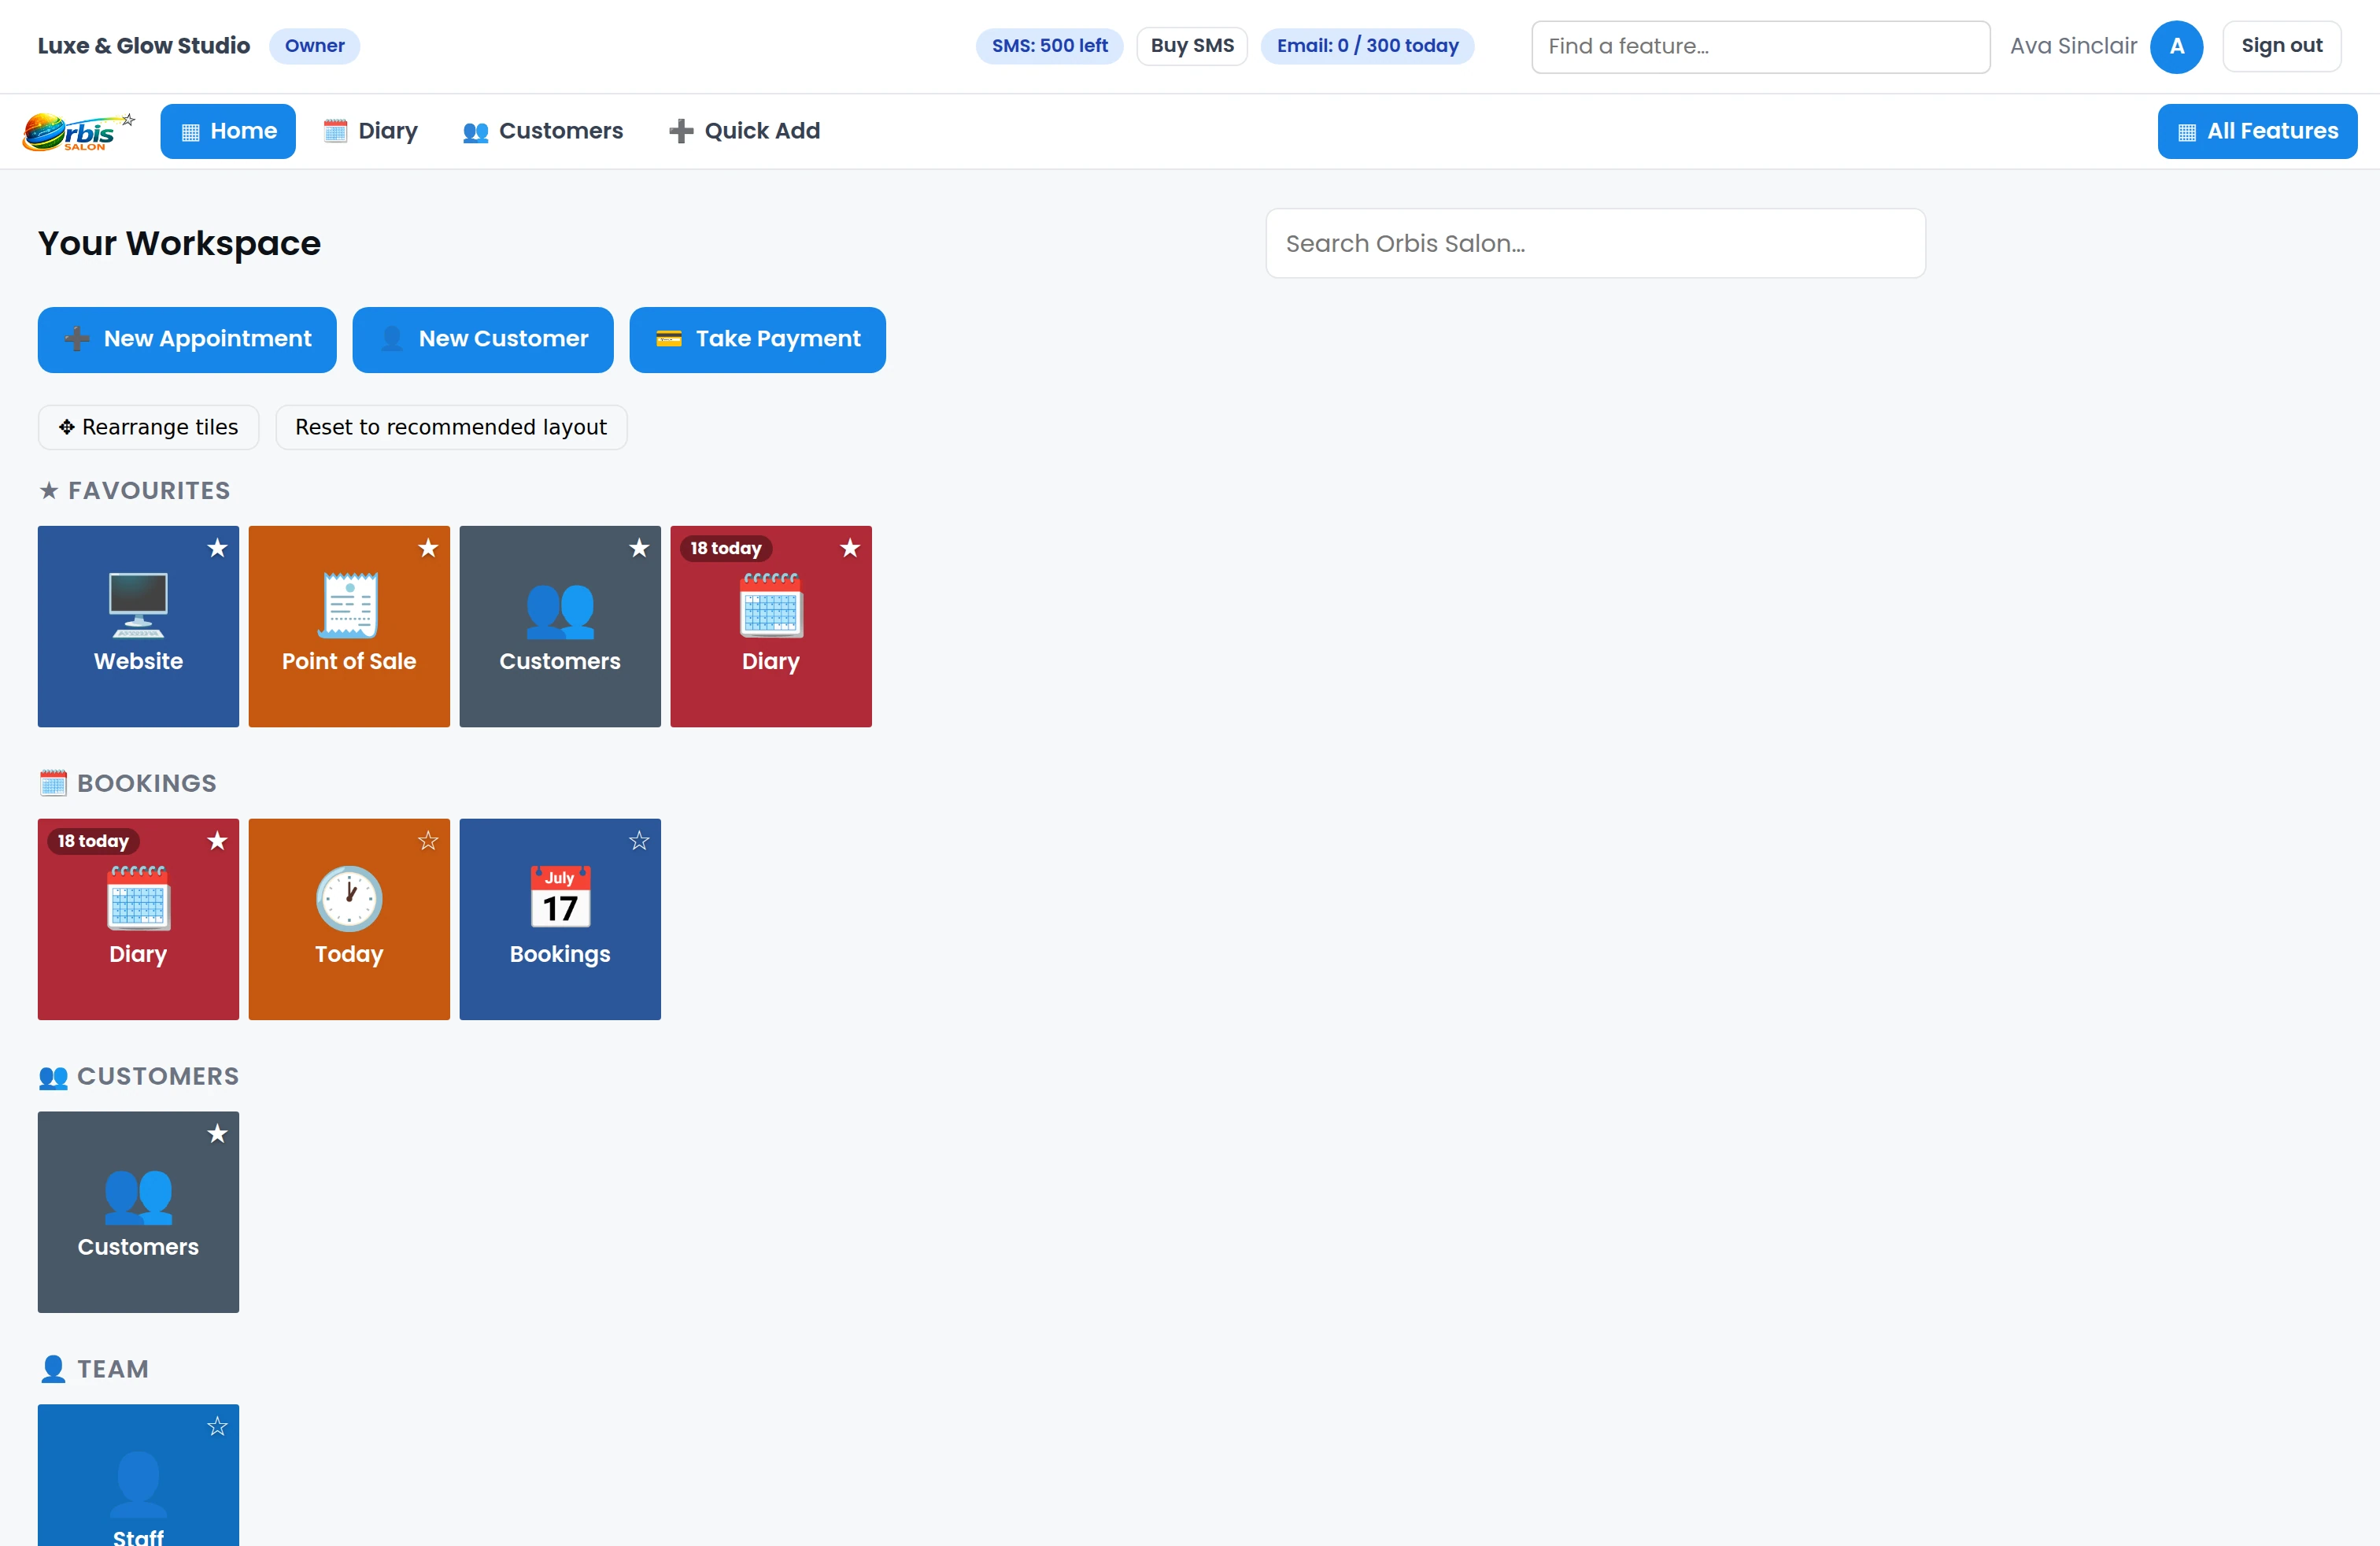Open the Bookings July 17 tile

click(560, 919)
